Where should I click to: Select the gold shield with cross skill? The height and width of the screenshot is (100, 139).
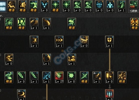(x=109, y=42)
